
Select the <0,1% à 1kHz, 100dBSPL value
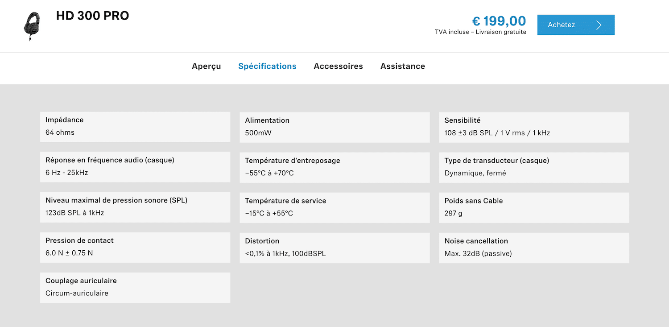[x=285, y=253]
